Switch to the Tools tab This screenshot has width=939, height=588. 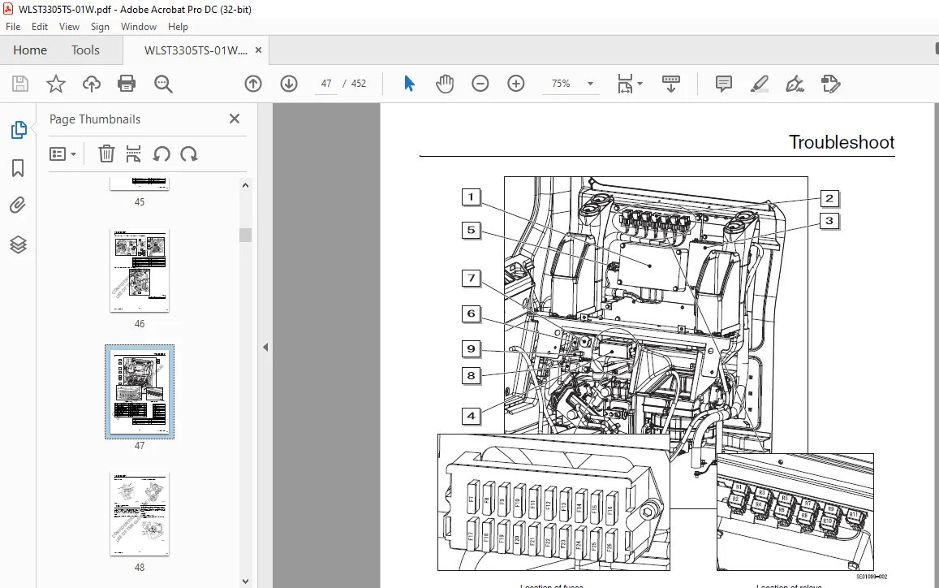85,50
